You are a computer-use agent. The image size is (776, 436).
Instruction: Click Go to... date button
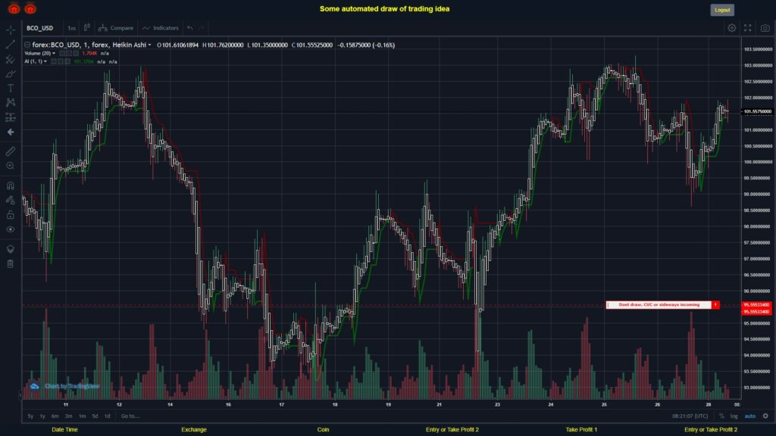(130, 416)
